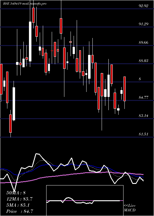Screen dimensions: 154x216
Task: Click inside the MACD indicator box
Action: [85, 201]
